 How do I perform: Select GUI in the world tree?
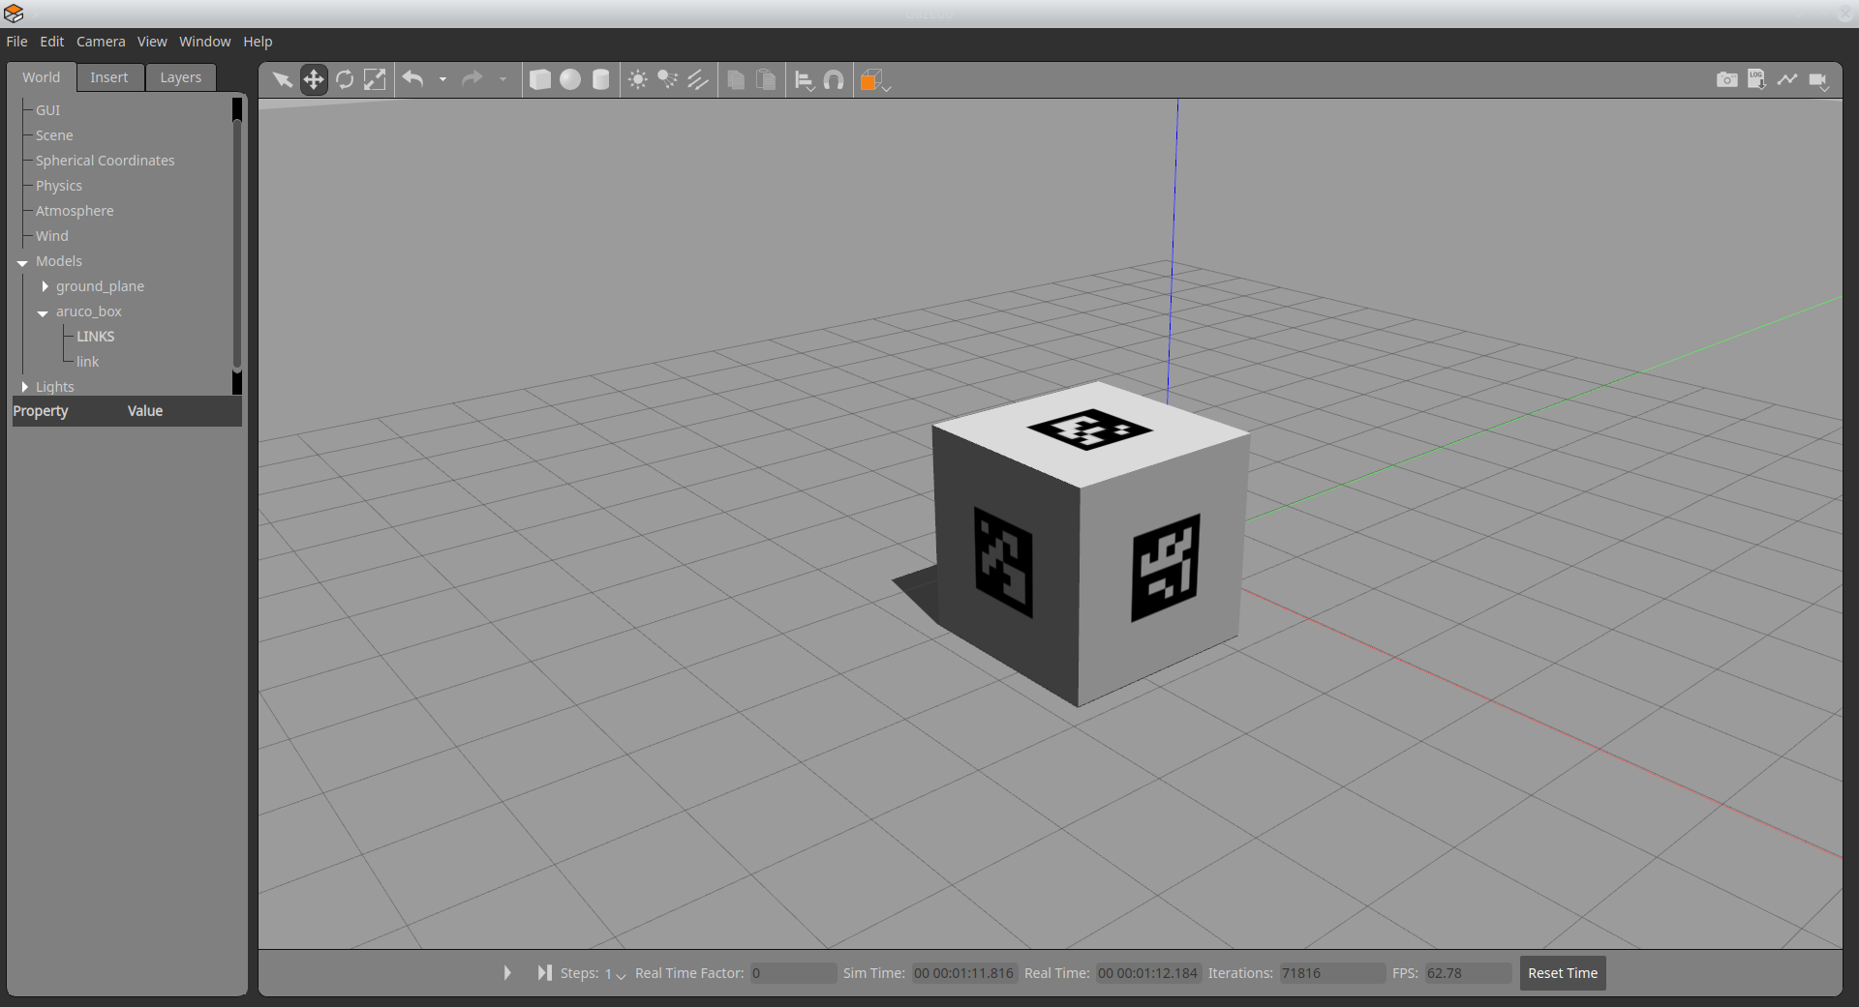tap(47, 110)
